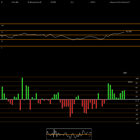This screenshot has width=140, height=140.
Task: Click the ') SFNC' ticker text
Action: (x=93, y=2)
